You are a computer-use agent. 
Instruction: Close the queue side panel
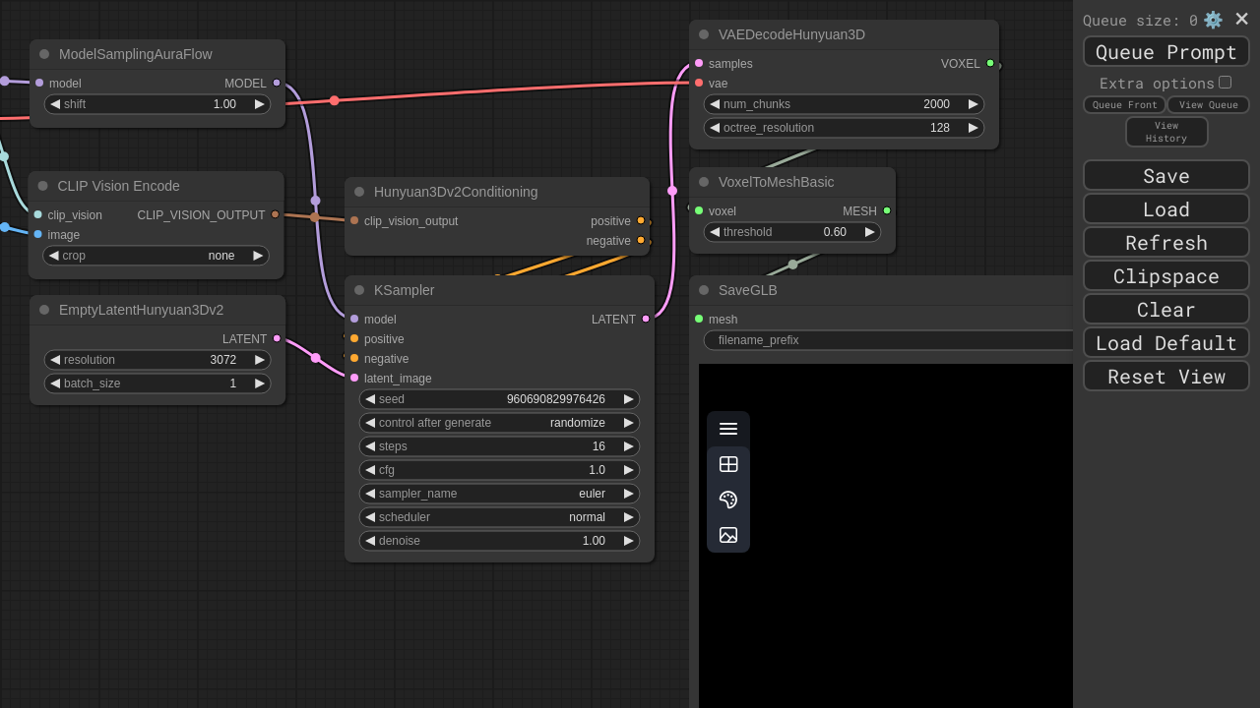coord(1241,19)
